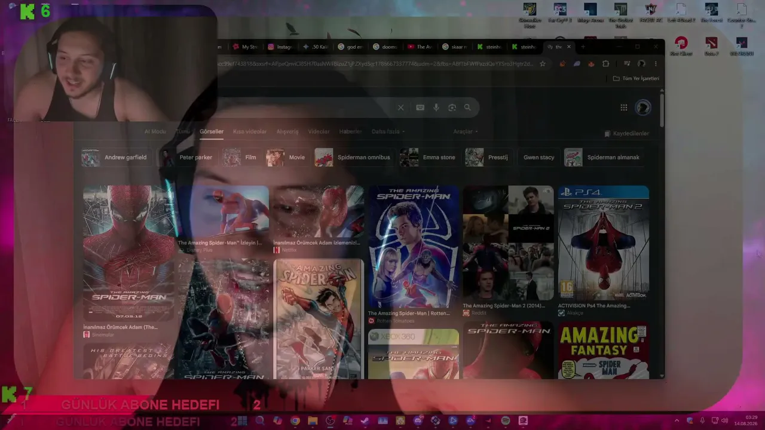The width and height of the screenshot is (765, 430).
Task: Switch to the AI Modu tab
Action: point(155,131)
